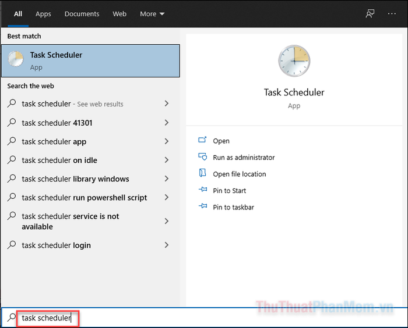Screen dimensions: 408x328
Task: Expand 'task scheduler login' chevron arrow
Action: 167,245
